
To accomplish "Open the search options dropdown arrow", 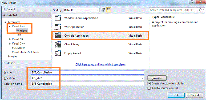I will 203,10.
